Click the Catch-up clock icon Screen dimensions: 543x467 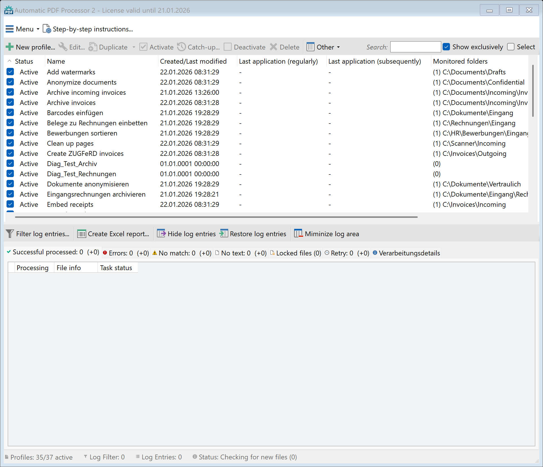pyautogui.click(x=181, y=47)
